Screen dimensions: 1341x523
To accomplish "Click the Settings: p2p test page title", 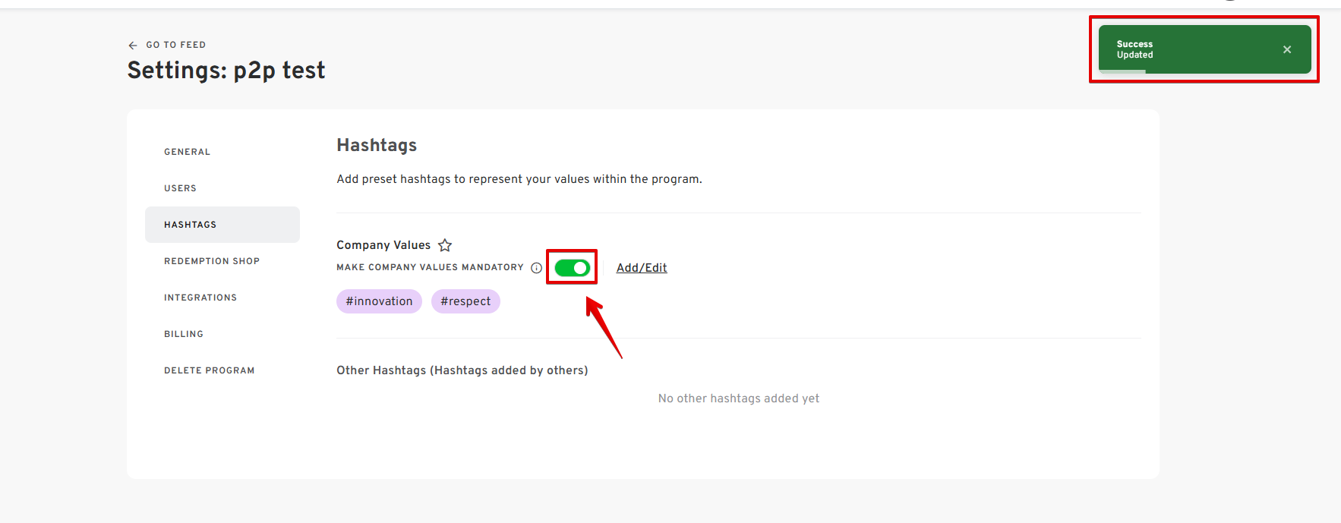I will click(x=226, y=71).
